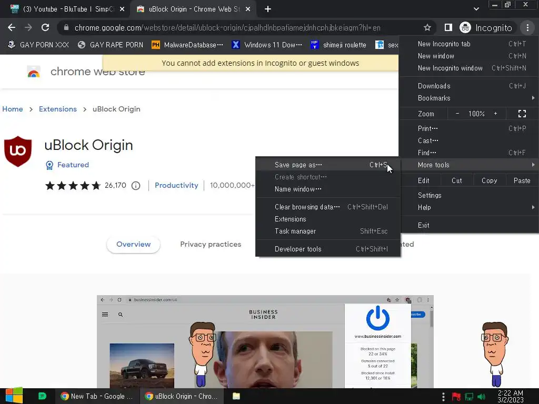Select Print... menu item
The width and height of the screenshot is (539, 404).
tap(469, 128)
